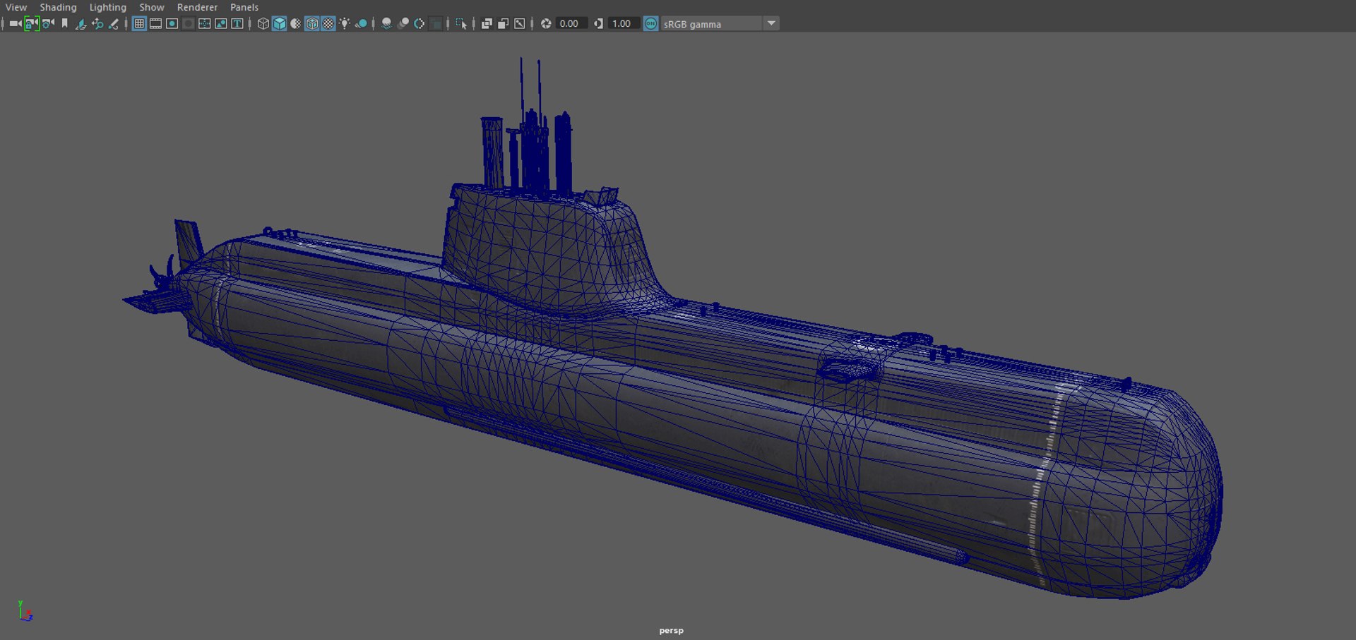Switch to Wireframe display
The width and height of the screenshot is (1356, 640).
point(263,23)
